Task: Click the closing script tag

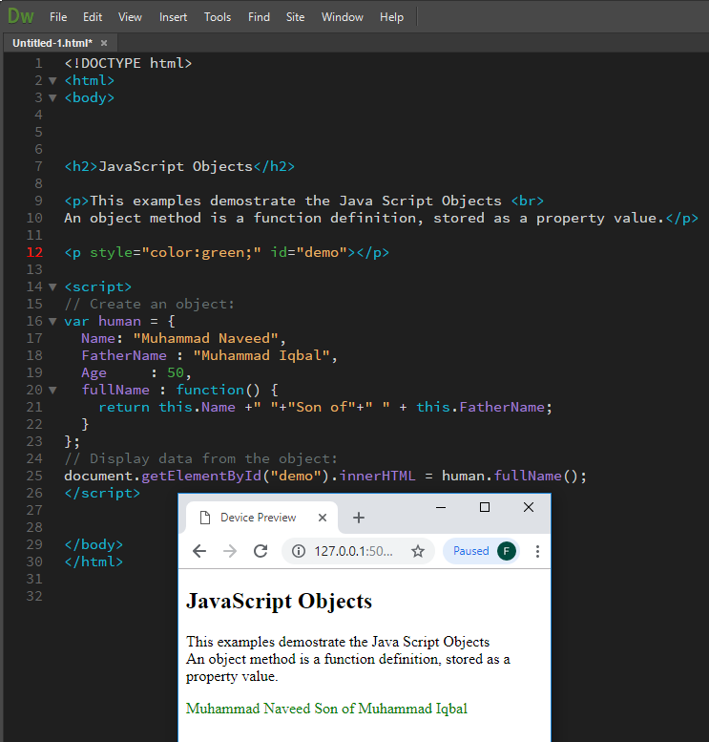Action: 102,493
